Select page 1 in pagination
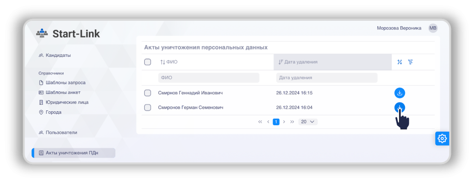 pos(276,122)
